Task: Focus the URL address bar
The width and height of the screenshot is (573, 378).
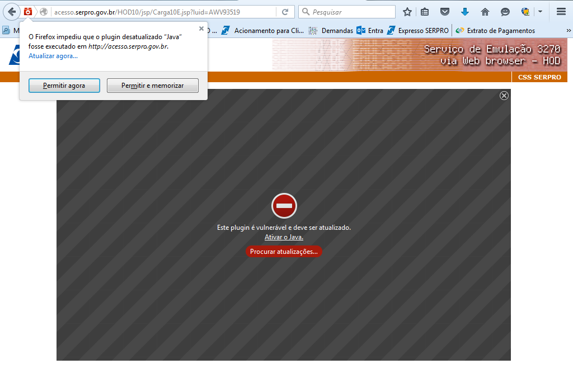Action: click(165, 12)
